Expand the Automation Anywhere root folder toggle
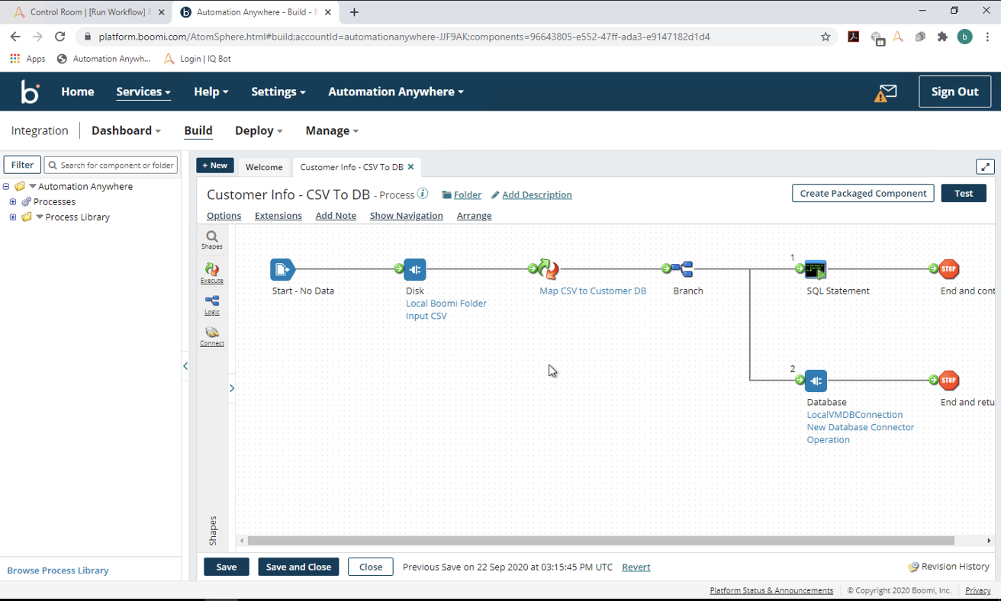This screenshot has height=601, width=1001. [x=6, y=186]
